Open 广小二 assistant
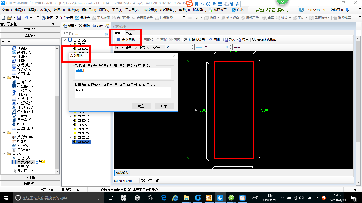 click(239, 10)
